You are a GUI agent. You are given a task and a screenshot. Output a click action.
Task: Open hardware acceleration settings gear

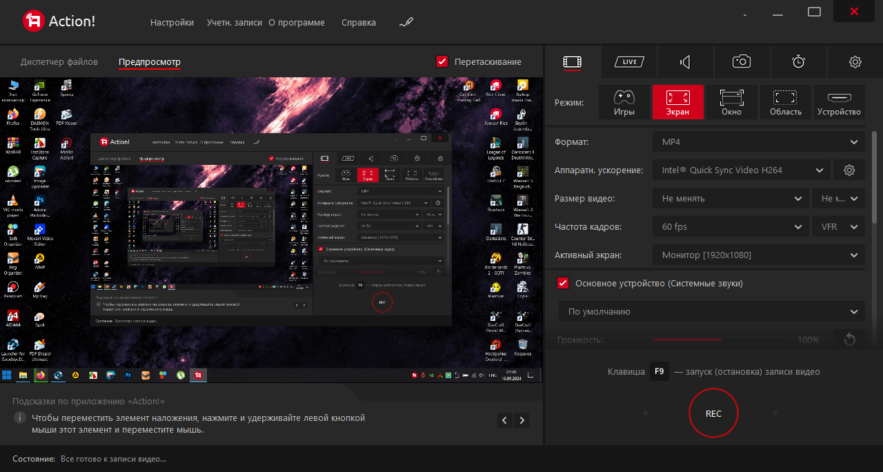coord(849,170)
